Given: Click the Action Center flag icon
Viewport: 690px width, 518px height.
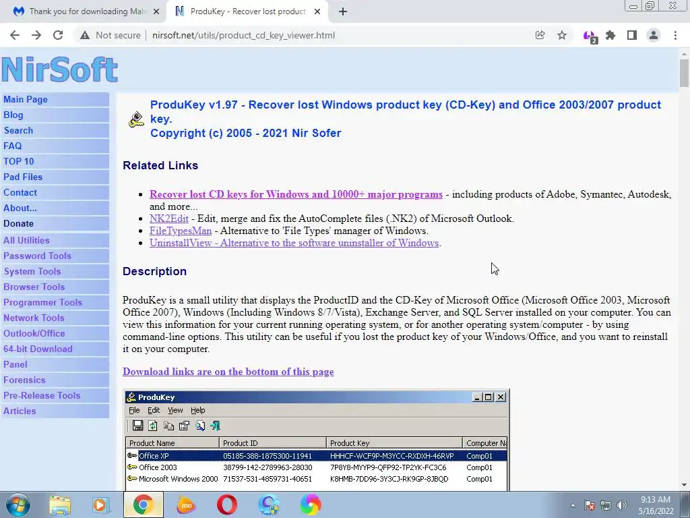Looking at the screenshot, I should 590,505.
